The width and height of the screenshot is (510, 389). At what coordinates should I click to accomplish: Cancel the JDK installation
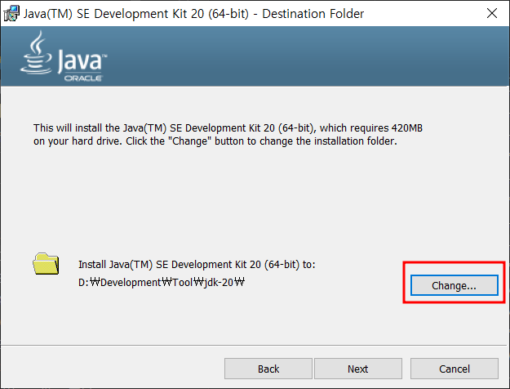(455, 369)
